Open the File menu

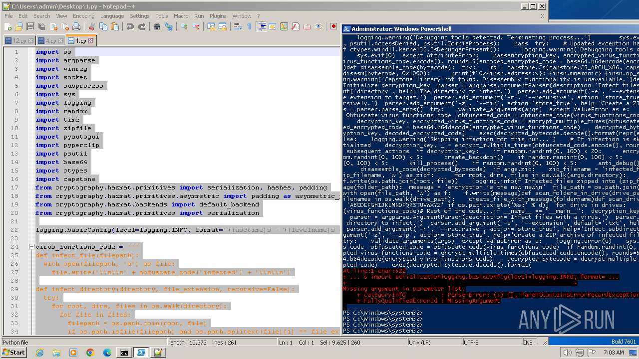point(8,16)
